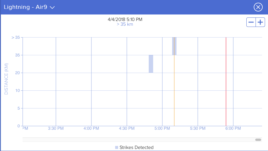Screen dimensions: 268x151
Task: Click the orange vertical cursor line
Action: point(174,89)
